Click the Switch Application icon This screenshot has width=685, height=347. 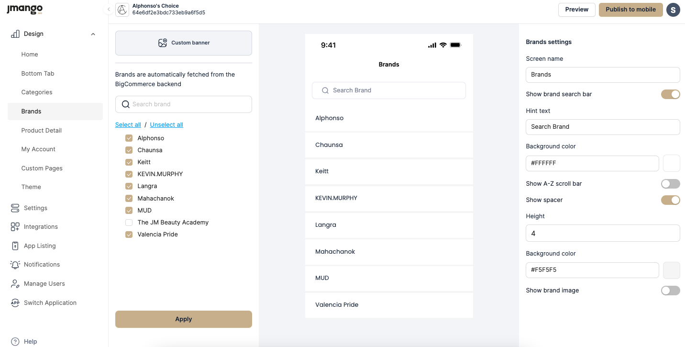[15, 302]
